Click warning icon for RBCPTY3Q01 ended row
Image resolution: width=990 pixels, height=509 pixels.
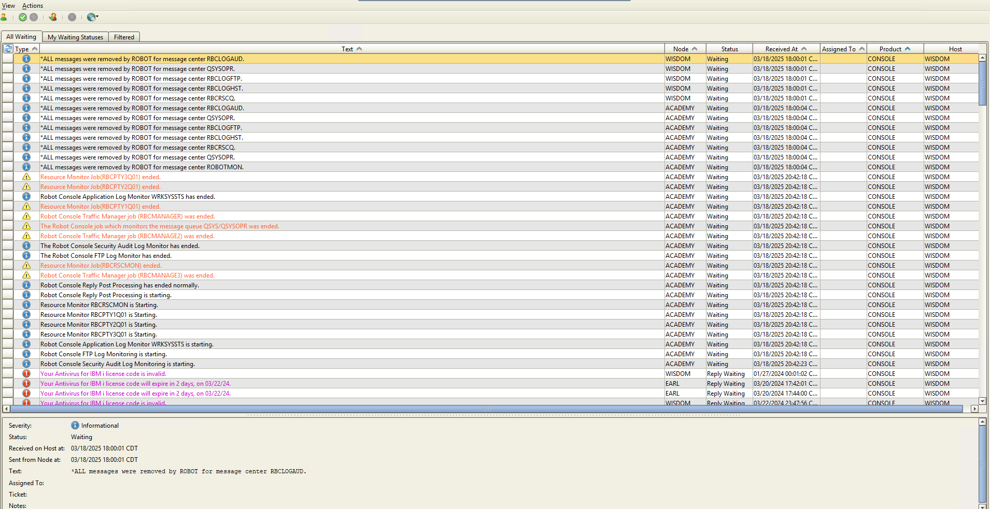(x=26, y=177)
